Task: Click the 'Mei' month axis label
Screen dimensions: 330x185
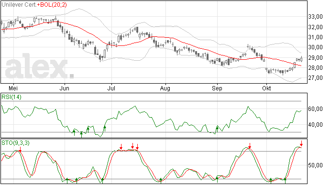Action: [x=13, y=88]
